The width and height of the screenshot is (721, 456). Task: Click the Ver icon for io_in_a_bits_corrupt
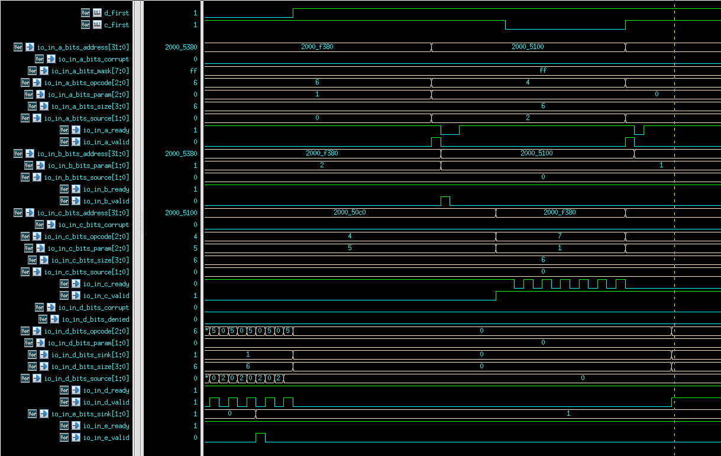(x=38, y=59)
